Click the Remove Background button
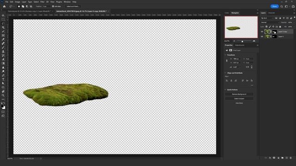296x166 pixels. tap(239, 94)
